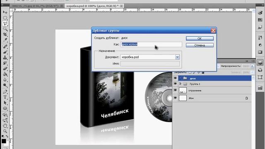Select the Brush tool
This screenshot has height=149, width=265.
(x=5, y=52)
